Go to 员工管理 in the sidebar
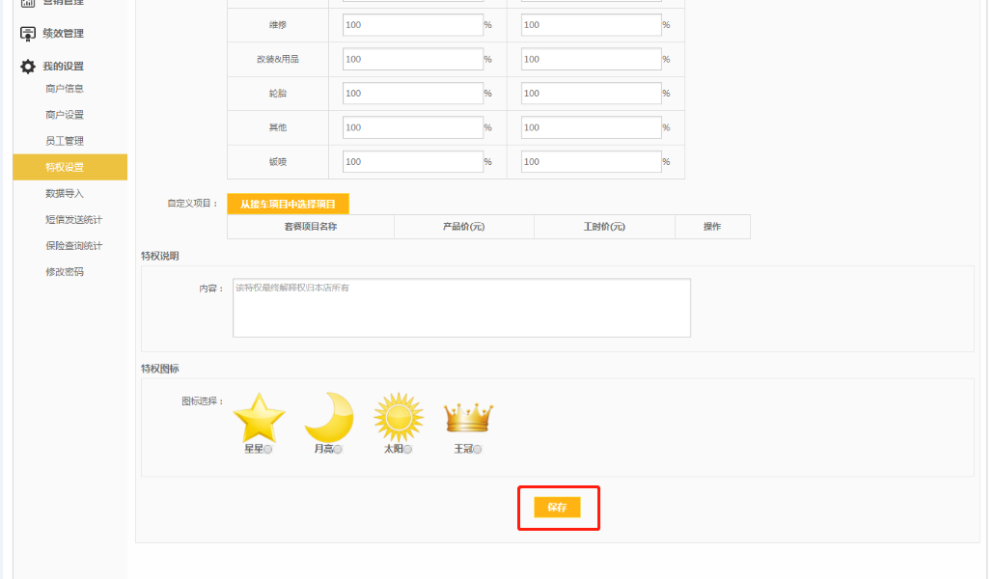997x579 pixels. coord(65,141)
